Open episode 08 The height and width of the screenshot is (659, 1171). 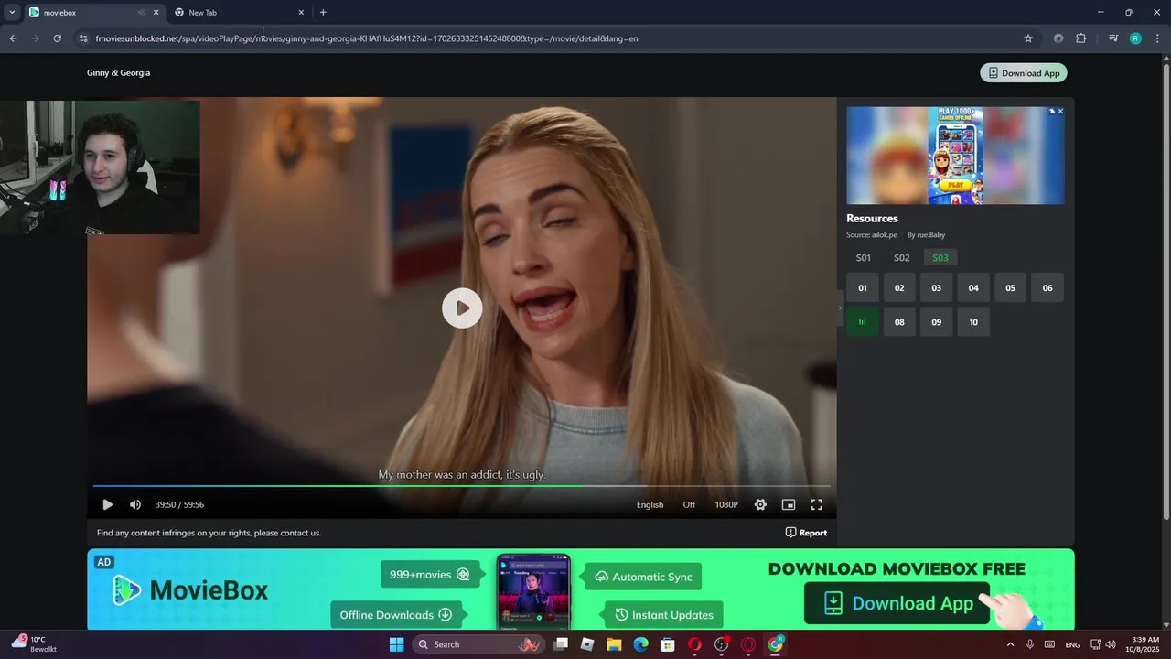point(899,322)
